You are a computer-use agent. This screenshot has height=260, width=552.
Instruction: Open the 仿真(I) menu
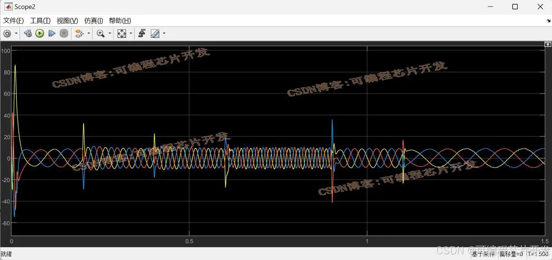click(93, 21)
